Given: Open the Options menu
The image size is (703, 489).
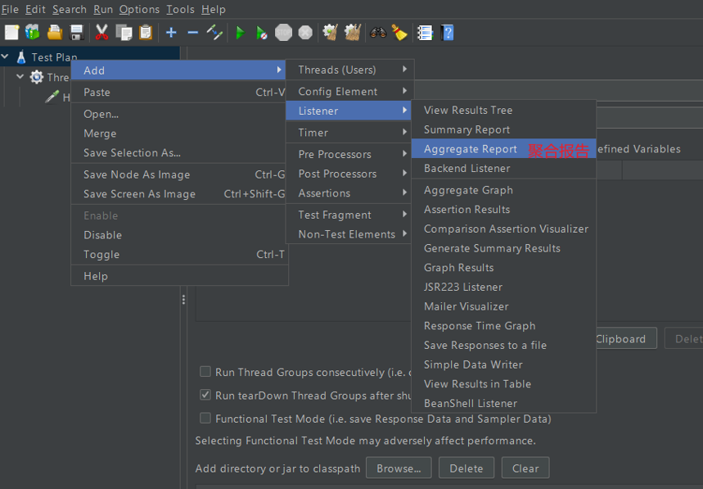Looking at the screenshot, I should (x=139, y=9).
